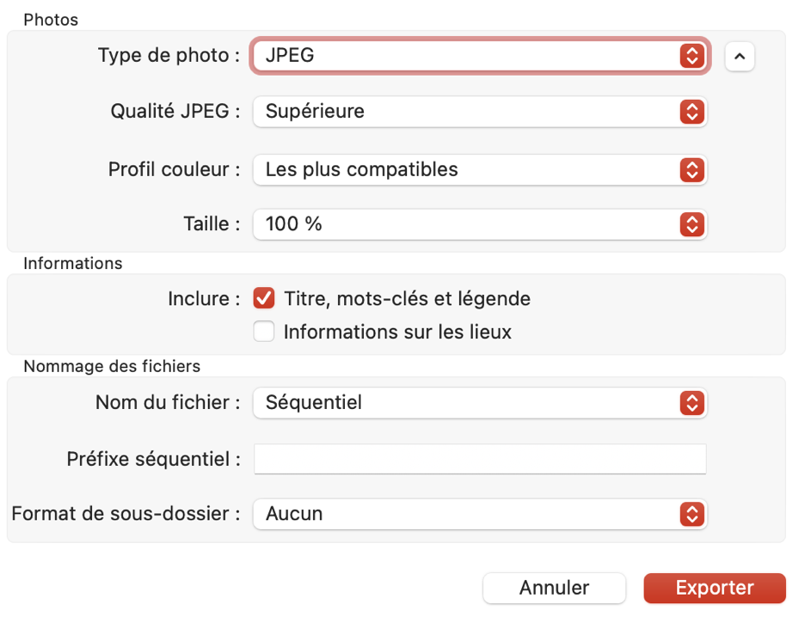Focus the Préfixe séquentiel text field
This screenshot has width=805, height=629.
(x=480, y=459)
